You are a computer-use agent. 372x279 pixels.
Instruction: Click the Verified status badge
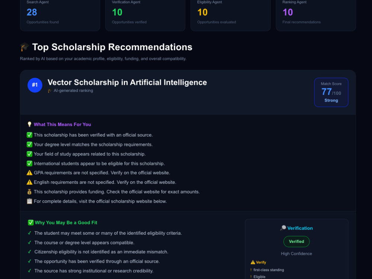[296, 241]
